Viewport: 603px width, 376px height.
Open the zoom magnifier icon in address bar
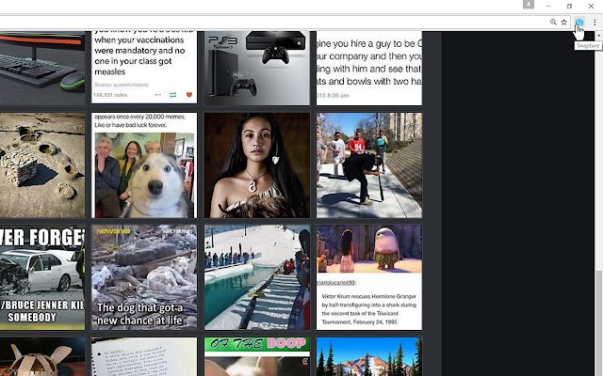click(553, 23)
